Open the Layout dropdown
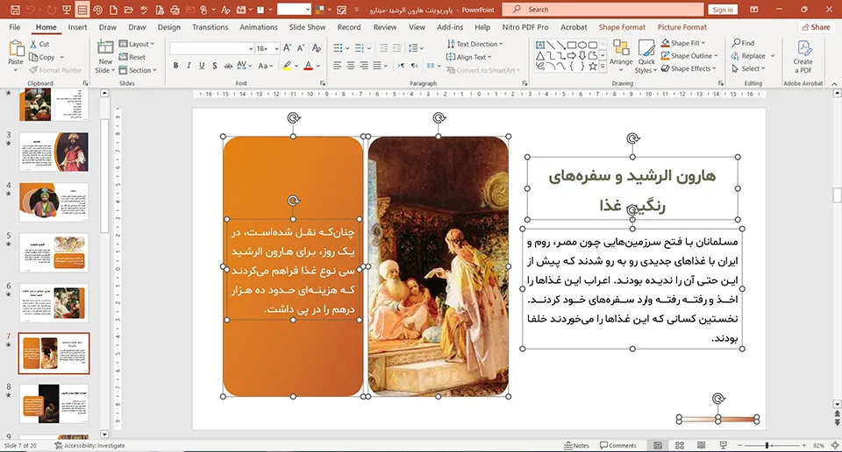Image resolution: width=842 pixels, height=452 pixels. coord(137,44)
